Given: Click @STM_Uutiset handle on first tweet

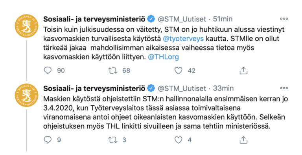Looking at the screenshot, I should point(182,19).
